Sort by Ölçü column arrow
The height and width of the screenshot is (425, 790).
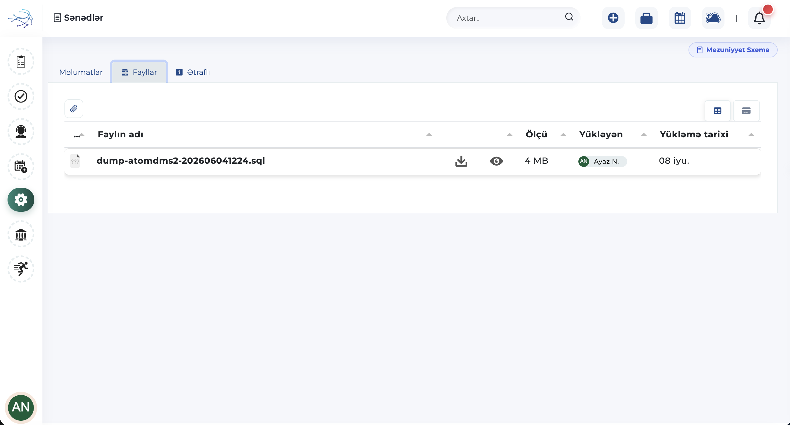563,134
